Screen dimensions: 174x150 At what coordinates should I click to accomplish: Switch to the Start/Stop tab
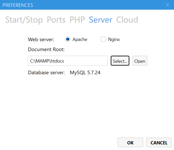pos(24,20)
